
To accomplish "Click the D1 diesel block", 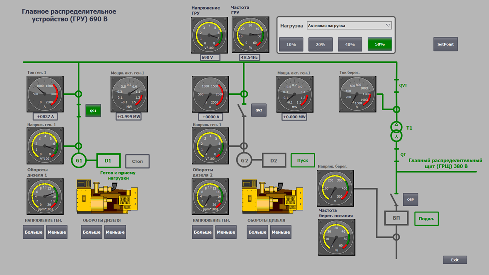I will pyautogui.click(x=108, y=160).
